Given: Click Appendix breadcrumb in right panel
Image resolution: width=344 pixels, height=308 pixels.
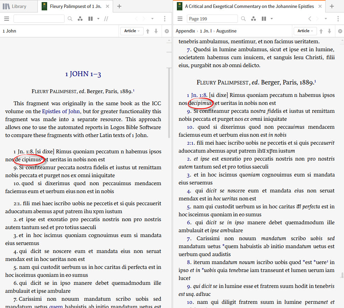Looking at the screenshot, I should click(x=185, y=31).
